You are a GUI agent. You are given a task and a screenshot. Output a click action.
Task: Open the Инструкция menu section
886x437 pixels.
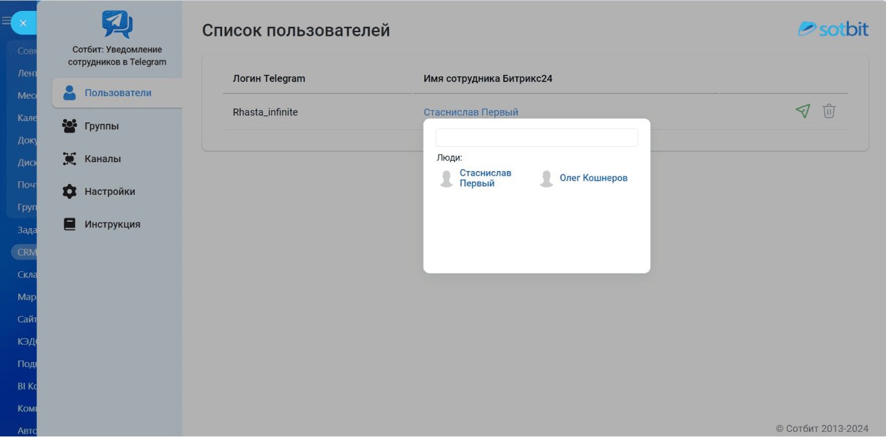click(117, 224)
